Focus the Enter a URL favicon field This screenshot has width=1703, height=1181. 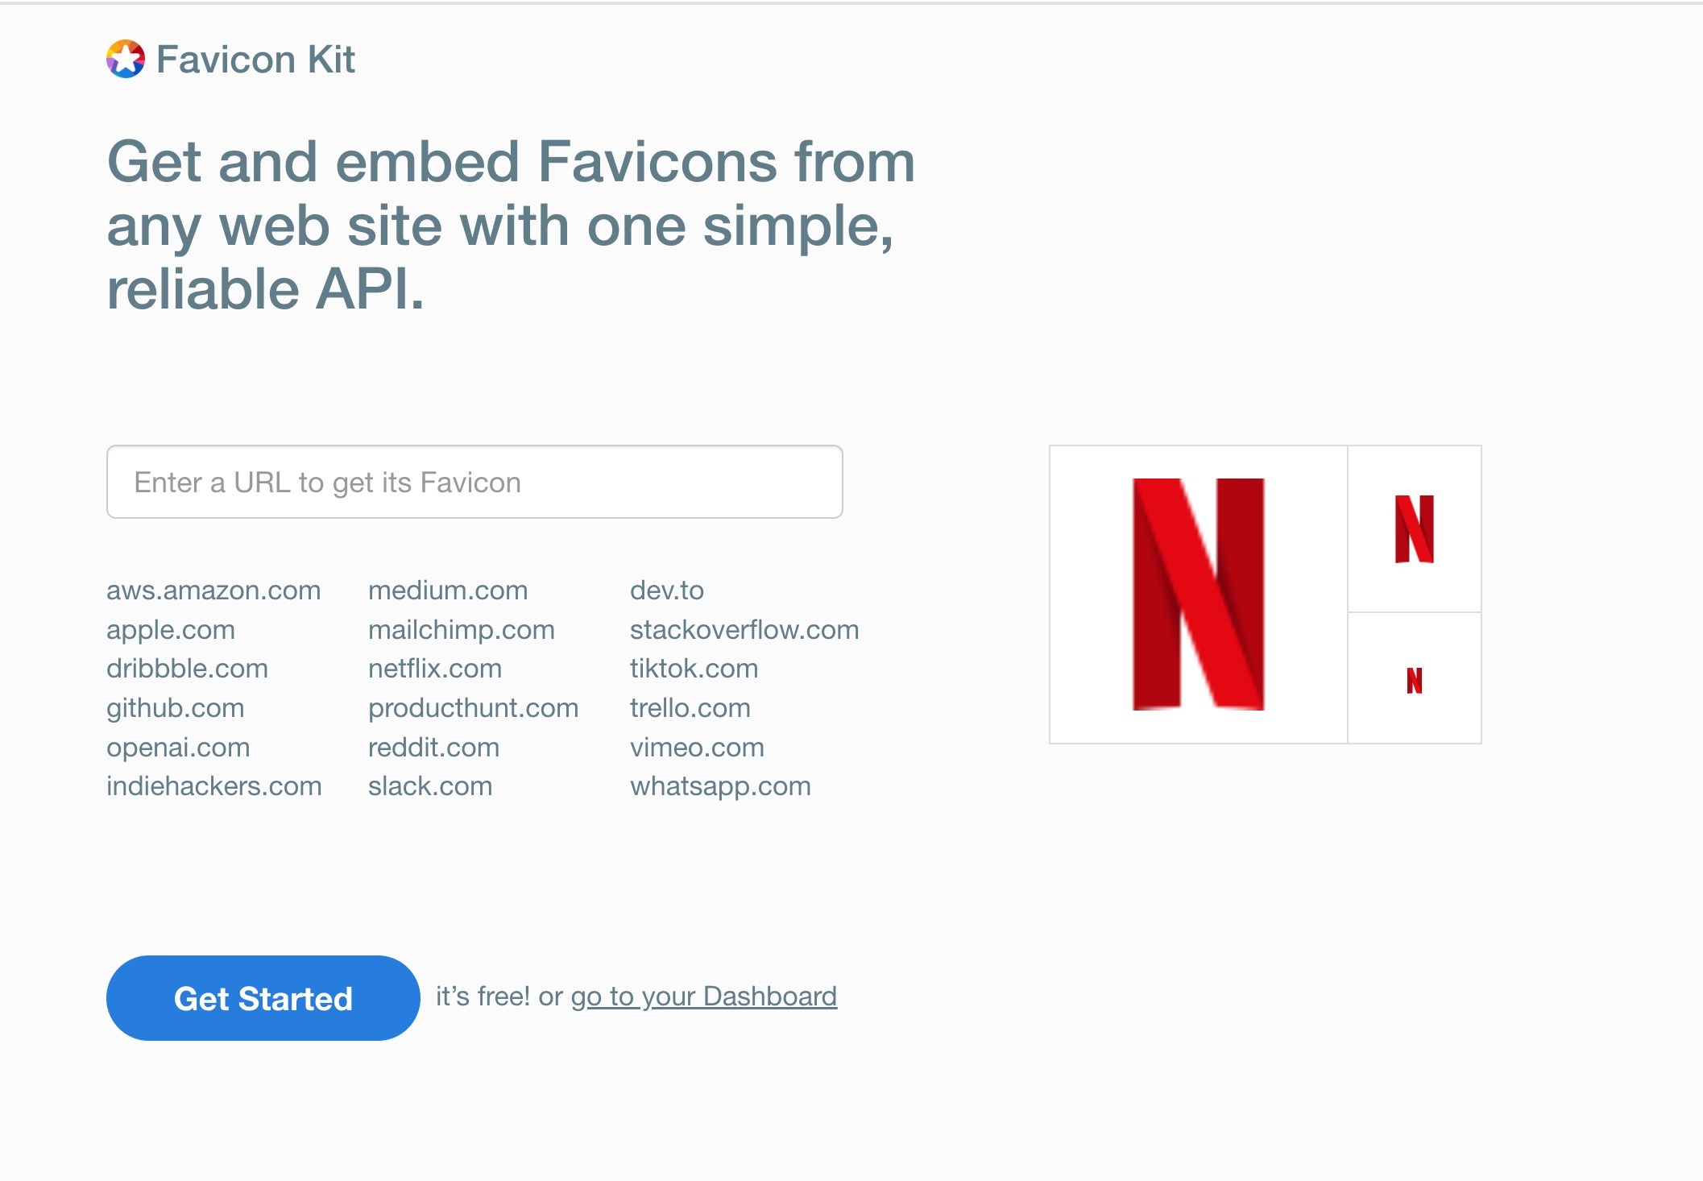pyautogui.click(x=474, y=482)
